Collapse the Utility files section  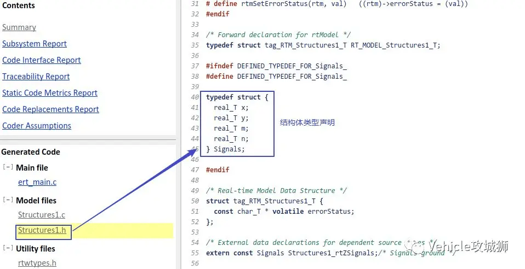pyautogui.click(x=8, y=248)
